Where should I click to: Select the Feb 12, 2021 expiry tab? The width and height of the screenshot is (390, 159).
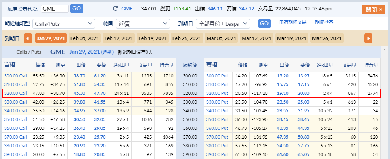119,39
